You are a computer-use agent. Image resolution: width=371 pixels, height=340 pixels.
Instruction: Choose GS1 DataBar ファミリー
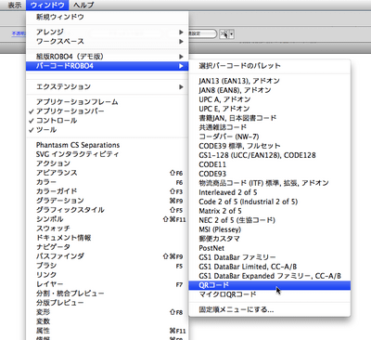[x=270, y=257]
